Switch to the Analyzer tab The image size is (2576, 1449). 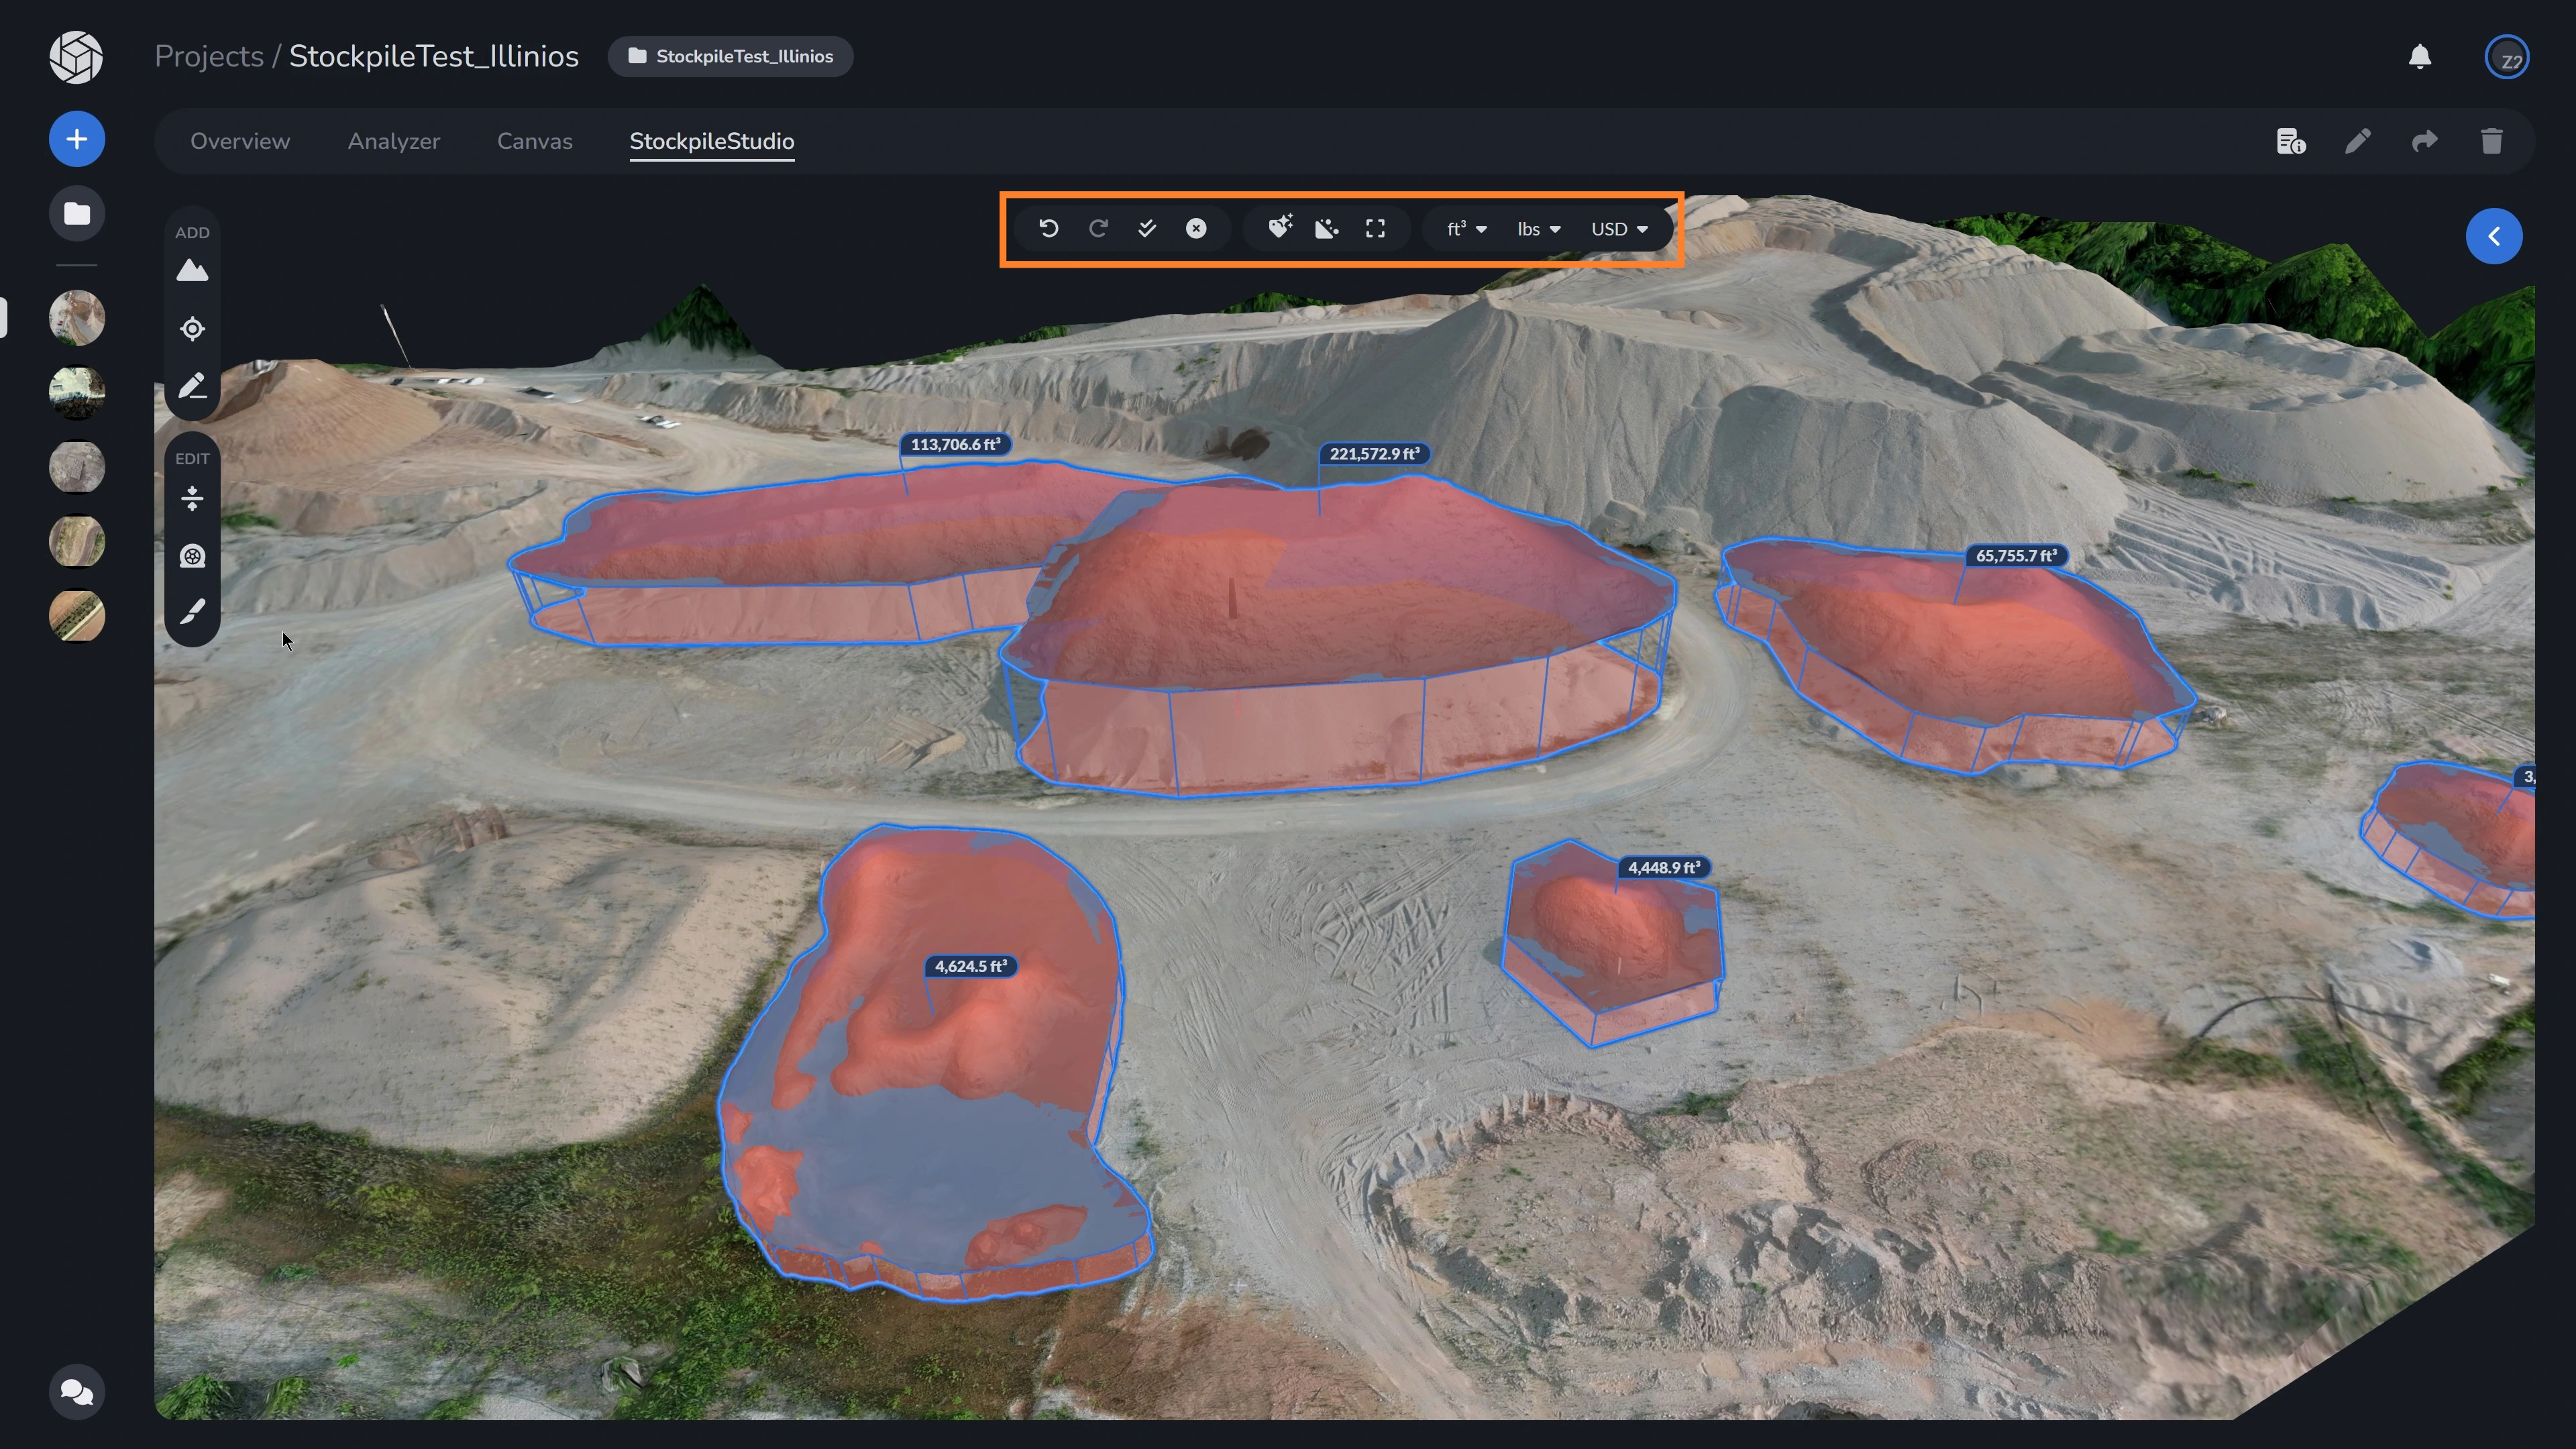click(x=393, y=141)
